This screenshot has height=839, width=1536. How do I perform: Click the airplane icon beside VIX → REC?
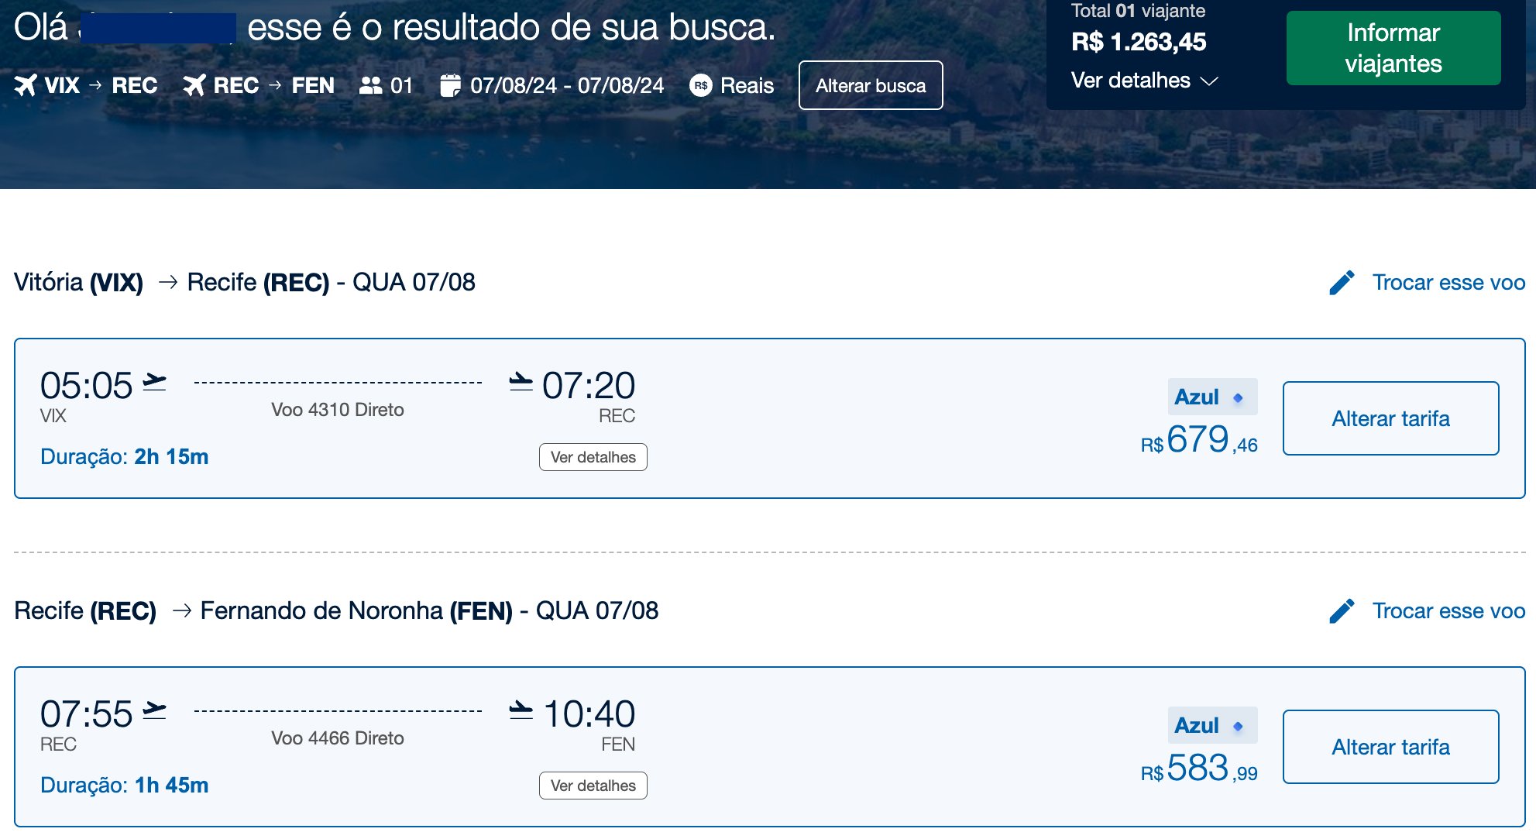click(x=26, y=85)
